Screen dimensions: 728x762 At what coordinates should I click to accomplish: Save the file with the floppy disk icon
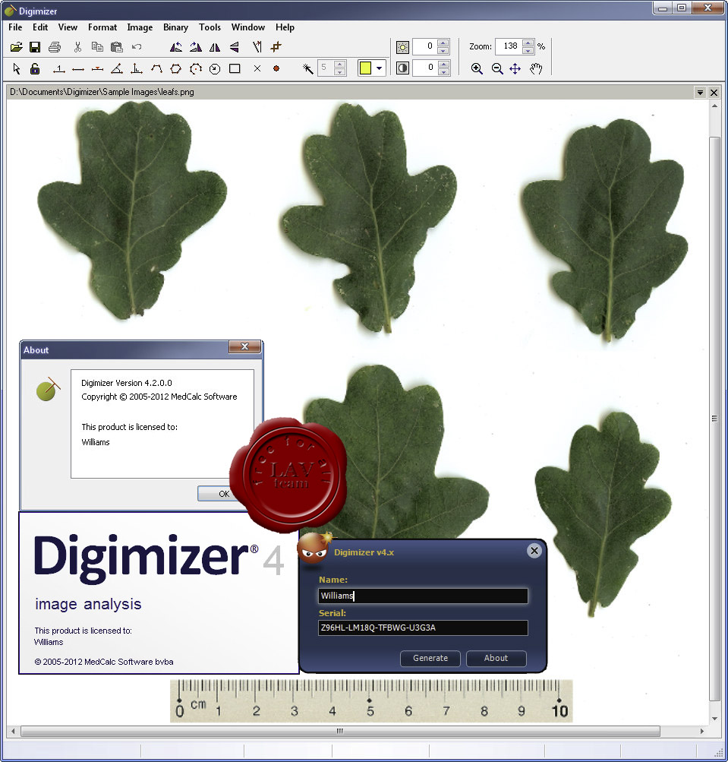click(x=35, y=47)
